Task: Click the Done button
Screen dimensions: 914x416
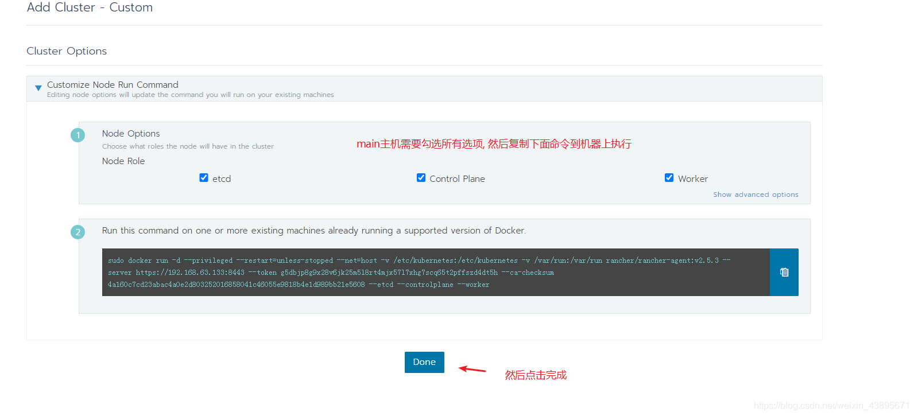Action: [424, 362]
